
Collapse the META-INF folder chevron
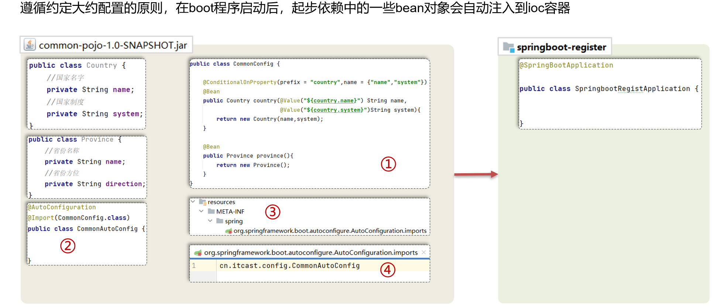coord(201,211)
